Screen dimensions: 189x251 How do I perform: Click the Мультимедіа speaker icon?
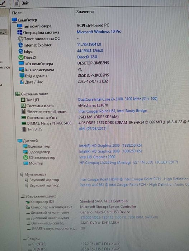coord(22,174)
